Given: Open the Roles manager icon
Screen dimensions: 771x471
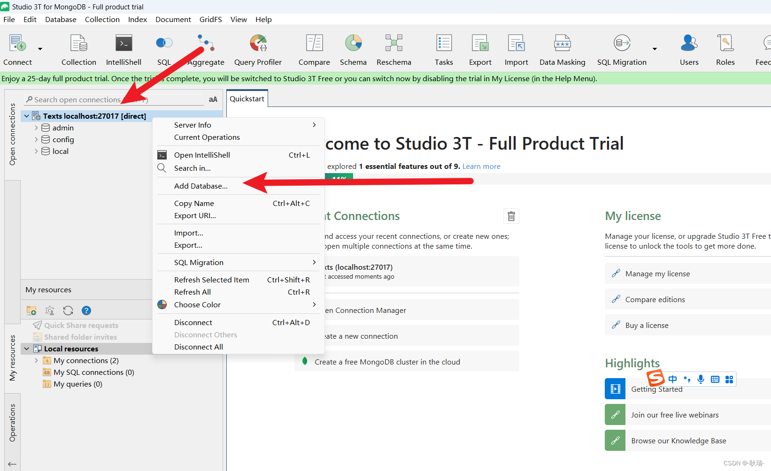Looking at the screenshot, I should coord(725,43).
